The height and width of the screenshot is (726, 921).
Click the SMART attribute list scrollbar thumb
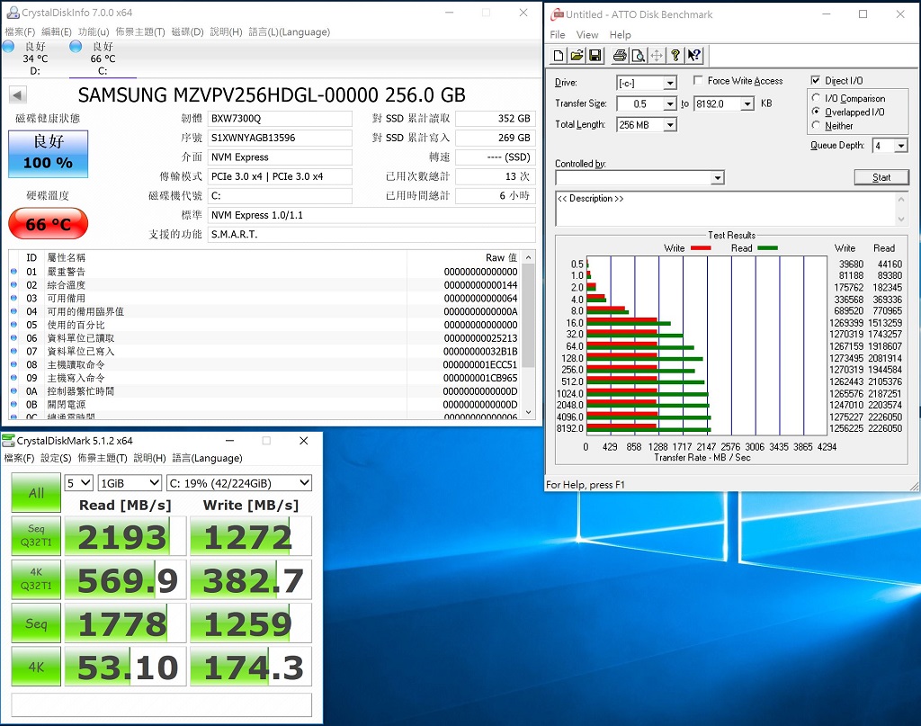pos(529,316)
